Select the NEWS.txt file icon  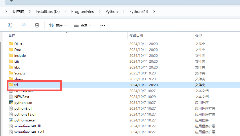[x=11, y=97]
